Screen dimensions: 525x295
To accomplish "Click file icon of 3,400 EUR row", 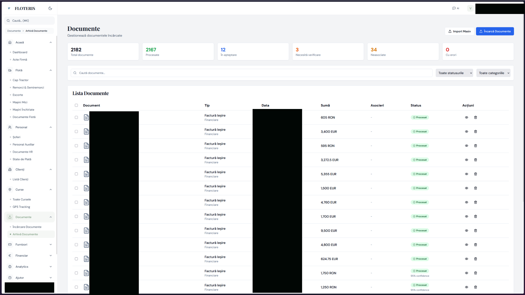I will point(86,132).
